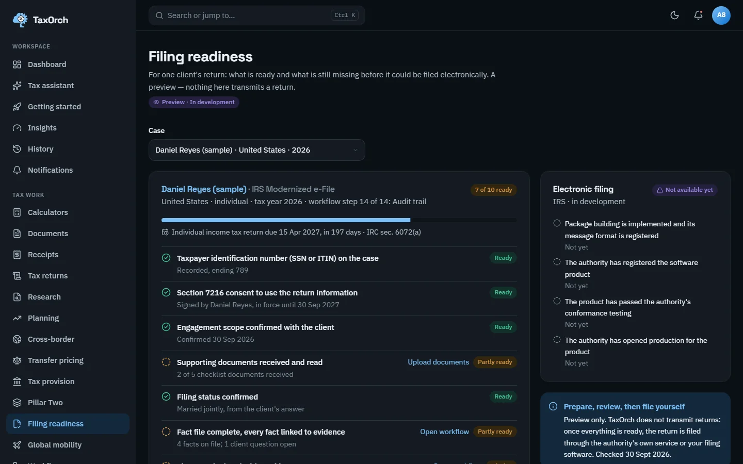Click the Filing readiness page title

click(201, 57)
